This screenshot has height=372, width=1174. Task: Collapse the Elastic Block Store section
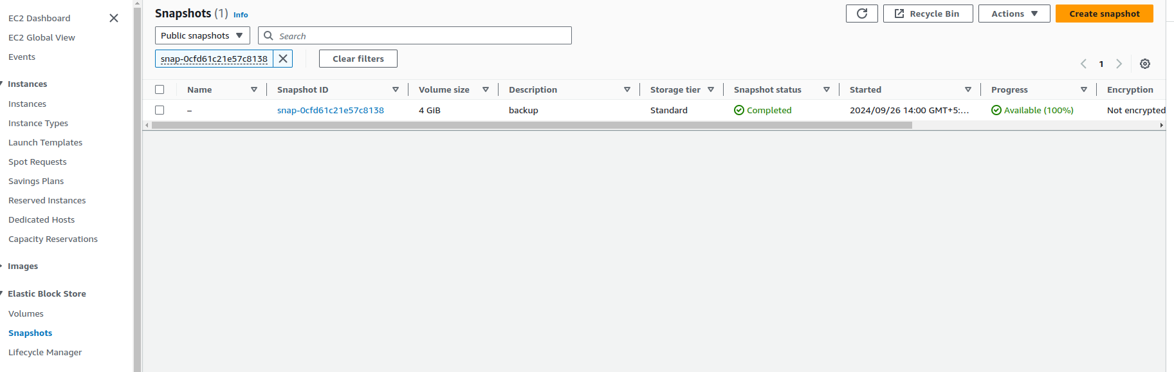click(46, 293)
